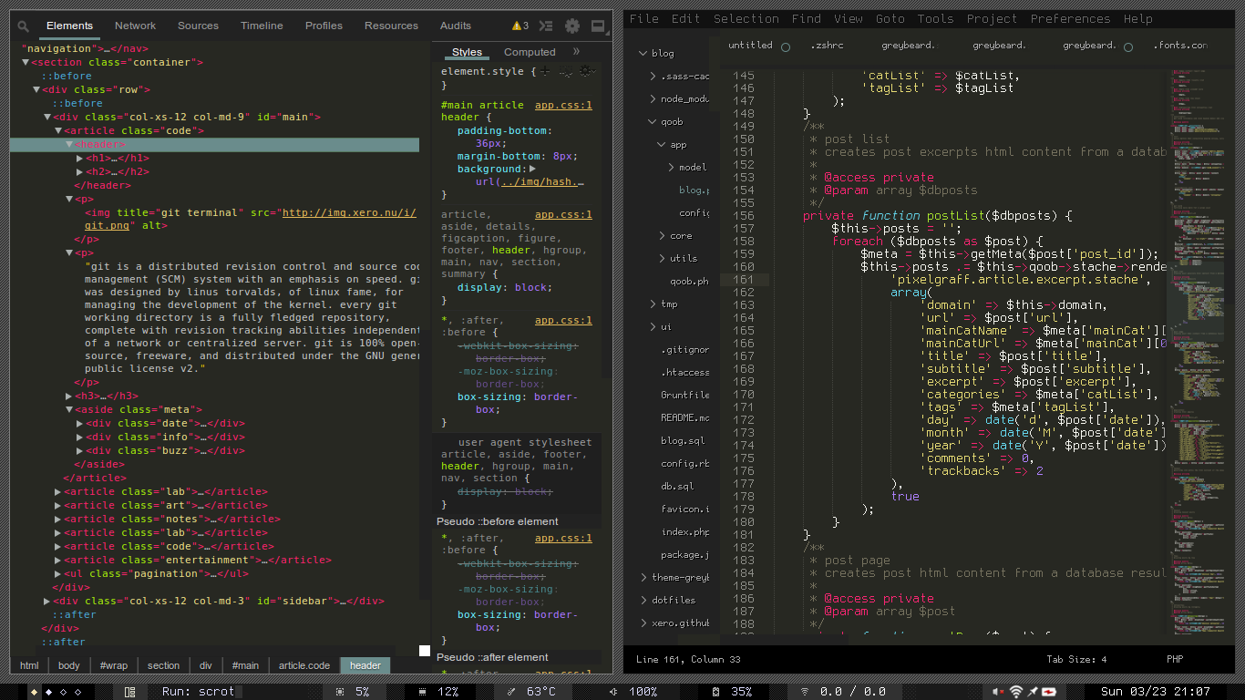
Task: Click the DevTools search magnifier icon
Action: pyautogui.click(x=24, y=26)
